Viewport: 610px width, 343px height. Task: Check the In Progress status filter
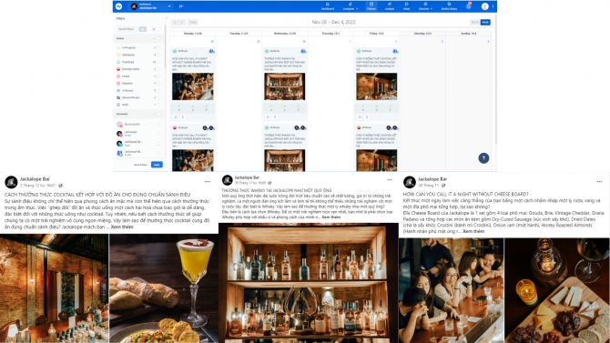click(158, 48)
